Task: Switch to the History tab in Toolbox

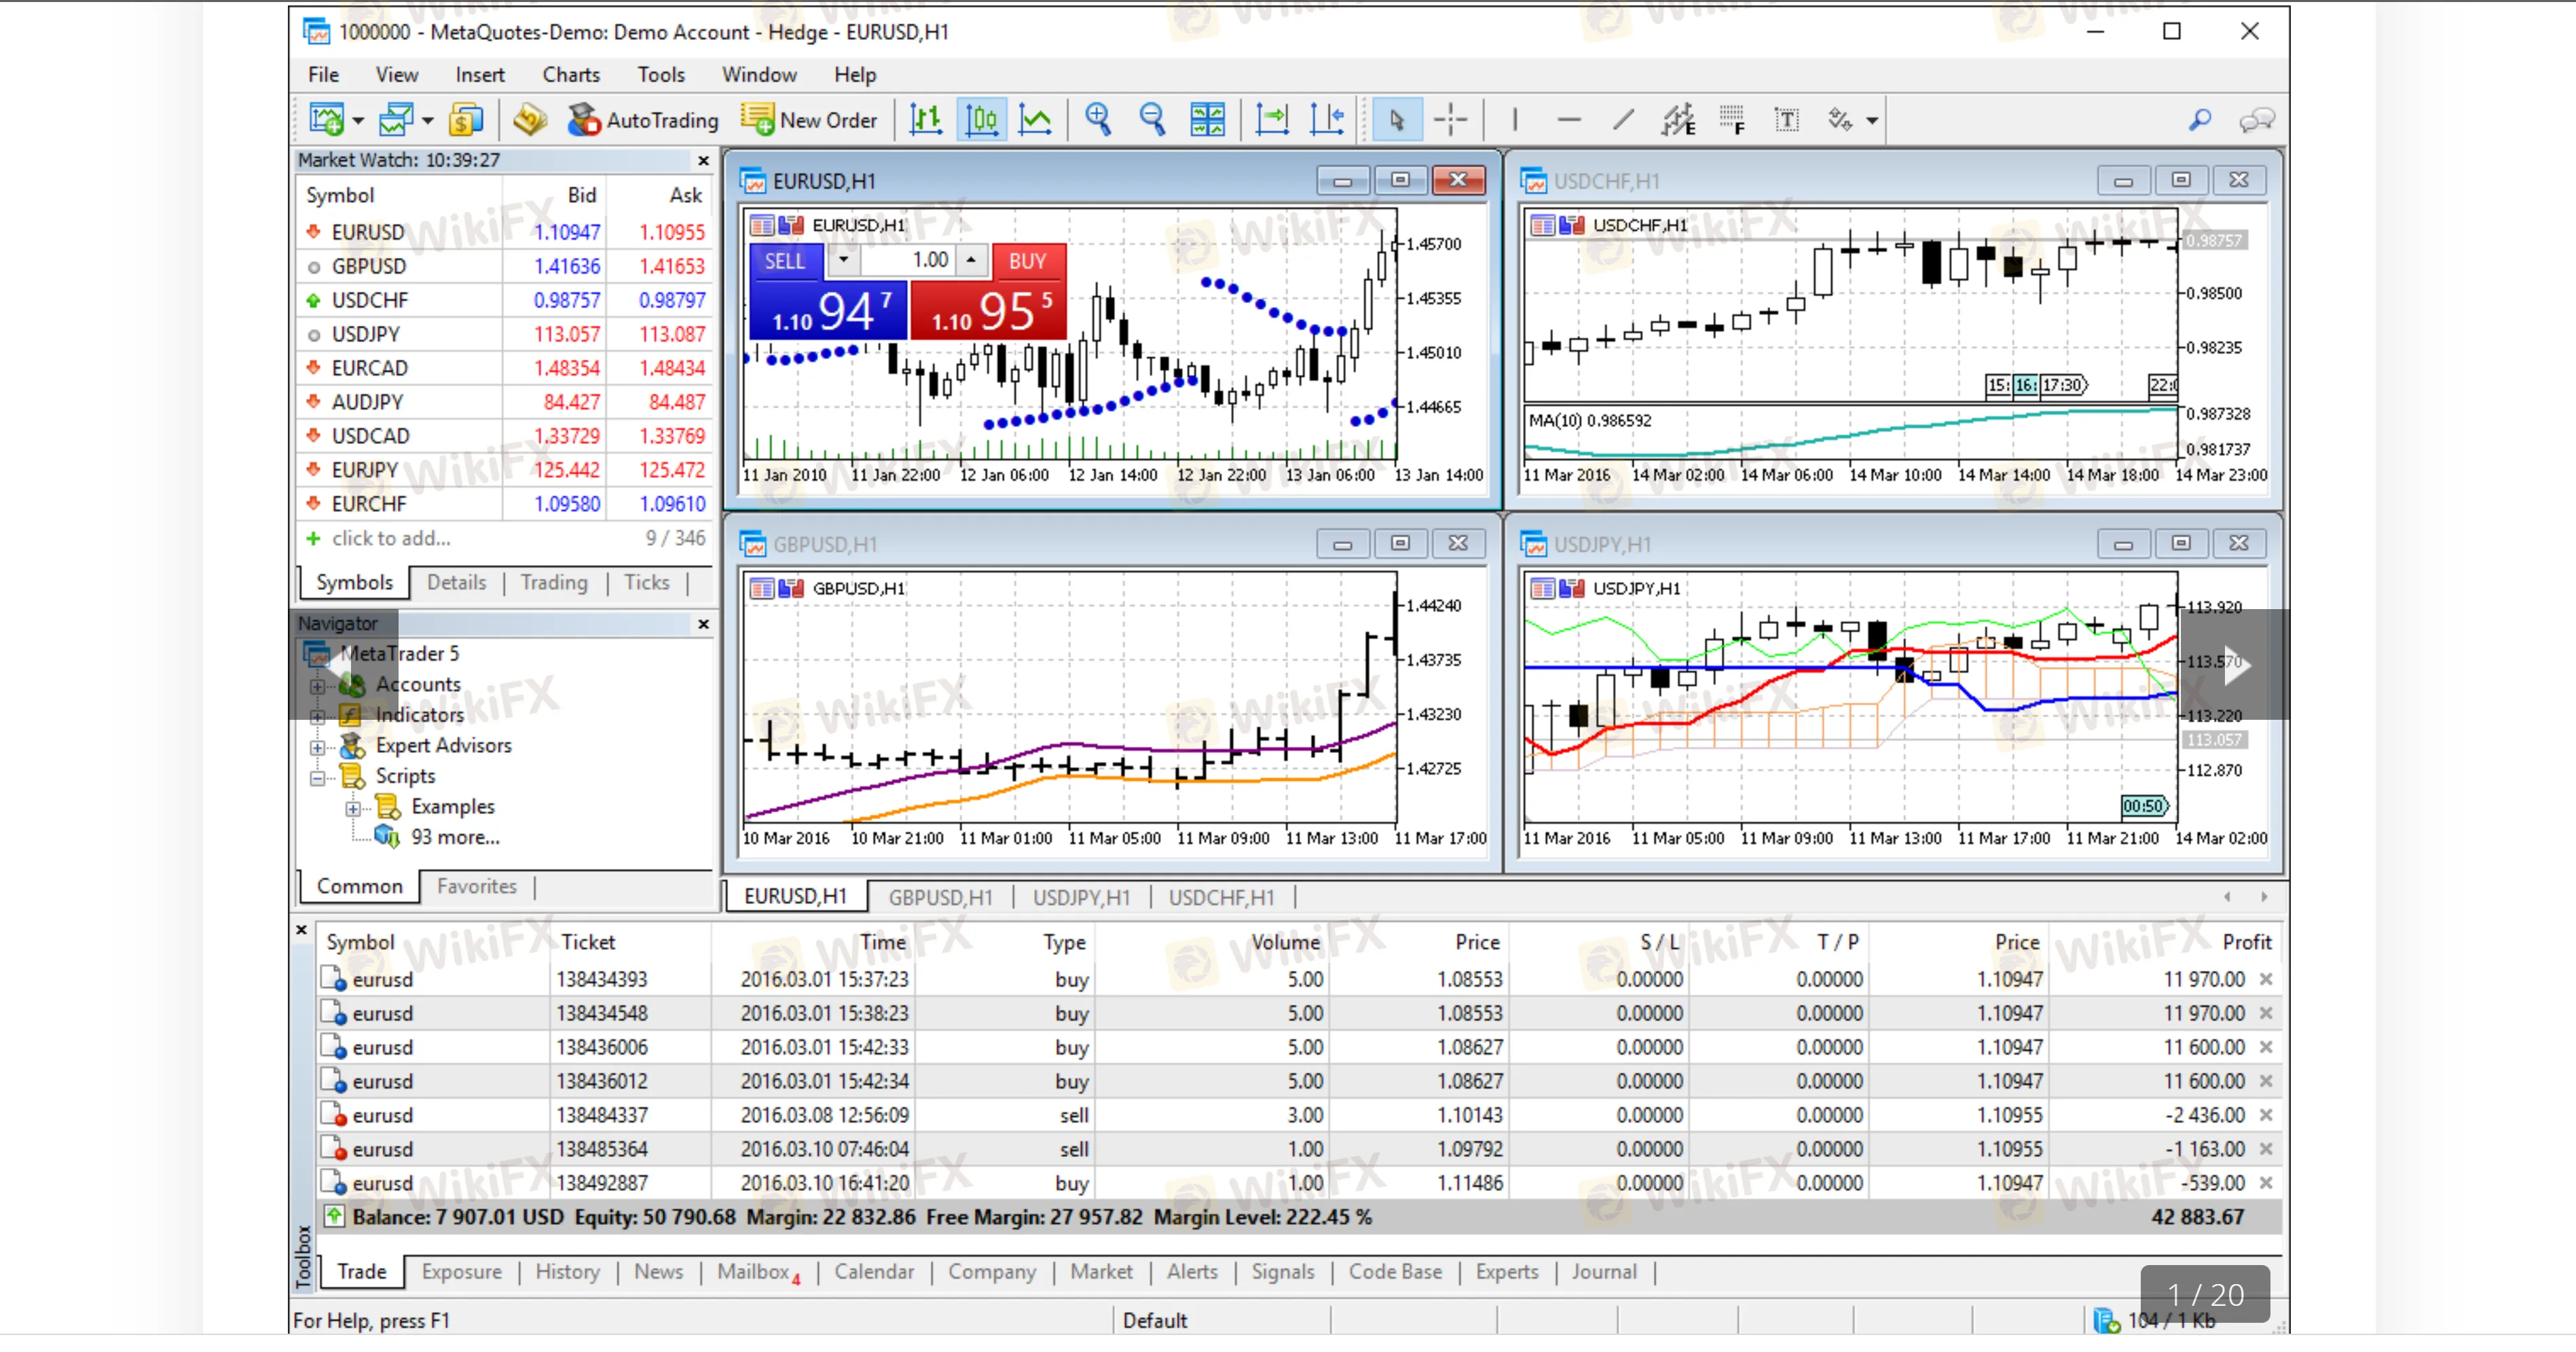Action: point(567,1271)
